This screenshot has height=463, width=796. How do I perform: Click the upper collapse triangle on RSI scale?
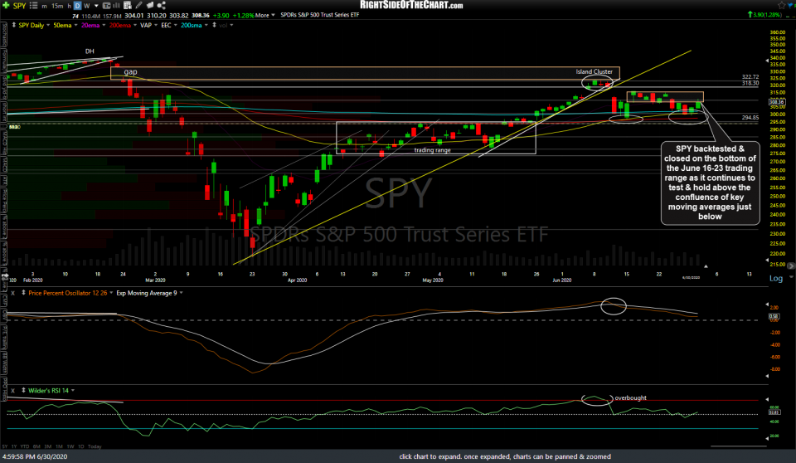point(767,399)
